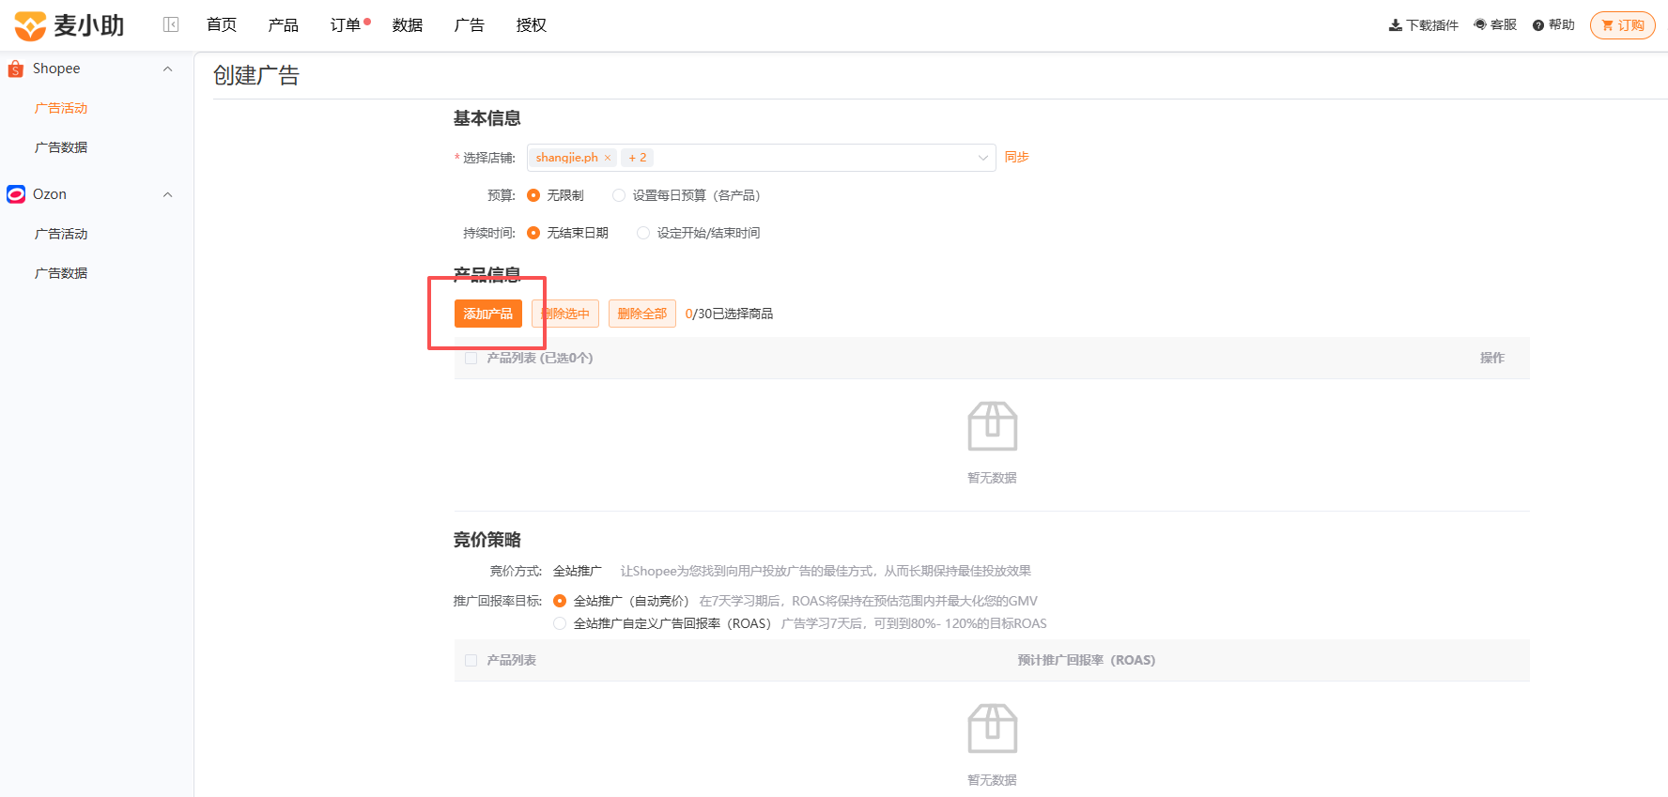Open 产品 top menu

click(284, 25)
